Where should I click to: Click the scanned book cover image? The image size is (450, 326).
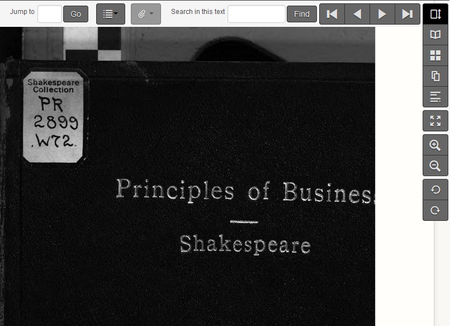tap(187, 177)
